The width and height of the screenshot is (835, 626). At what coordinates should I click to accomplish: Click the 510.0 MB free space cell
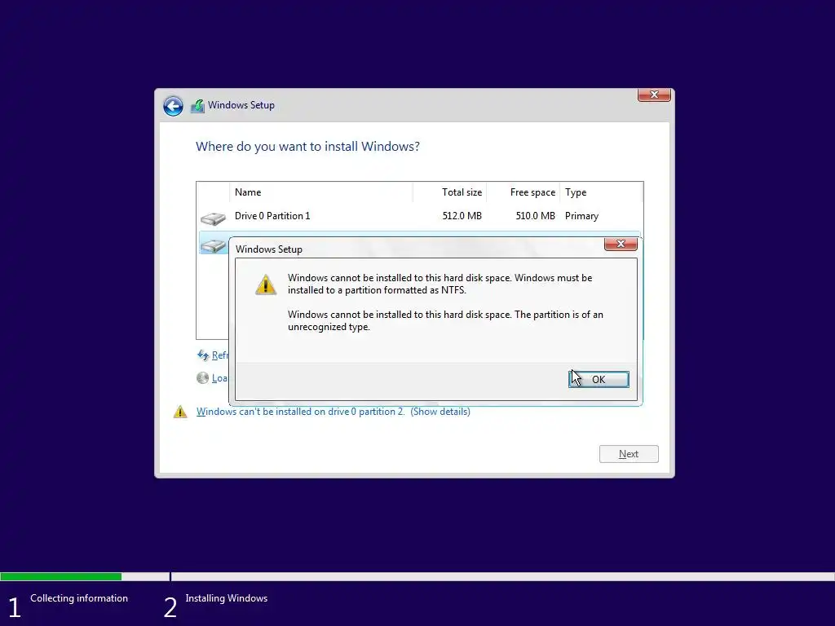point(535,216)
